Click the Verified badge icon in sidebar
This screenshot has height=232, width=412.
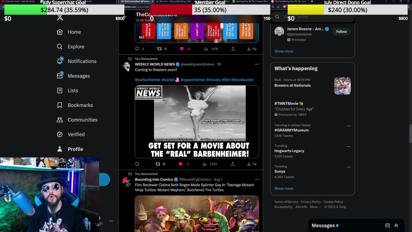60,134
